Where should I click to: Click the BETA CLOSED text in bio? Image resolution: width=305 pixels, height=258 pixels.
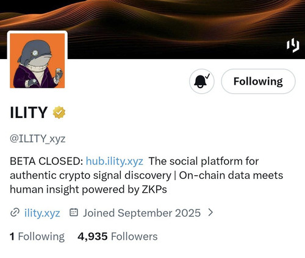tap(46, 161)
